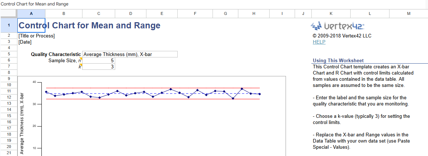Select column A header

point(31,13)
